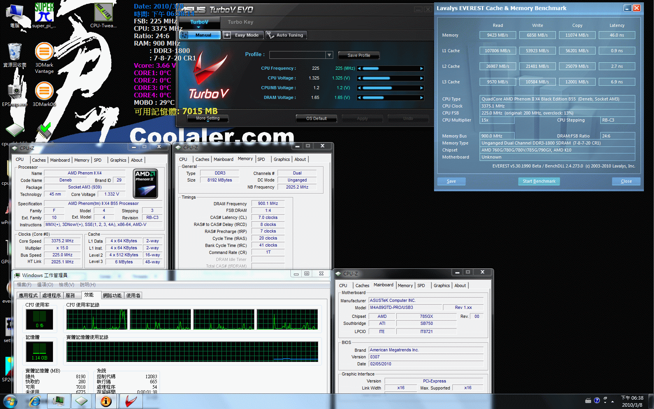Switch to 使用者 tab in Task Manager
This screenshot has height=409, width=654.
point(133,296)
